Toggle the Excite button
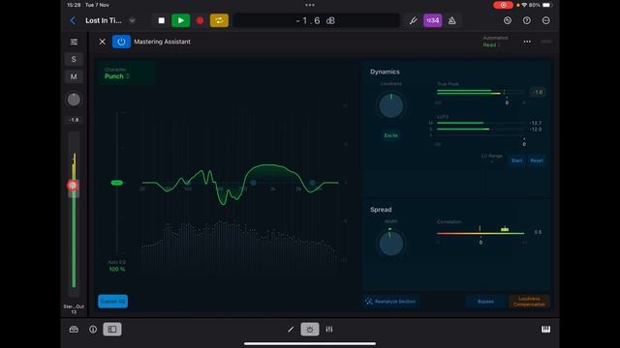Viewport: 620px width, 348px height. pos(391,135)
